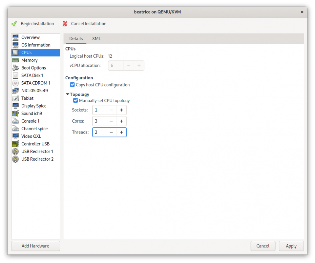Toggle Manually set CPU topology
The height and width of the screenshot is (263, 315).
click(x=75, y=100)
